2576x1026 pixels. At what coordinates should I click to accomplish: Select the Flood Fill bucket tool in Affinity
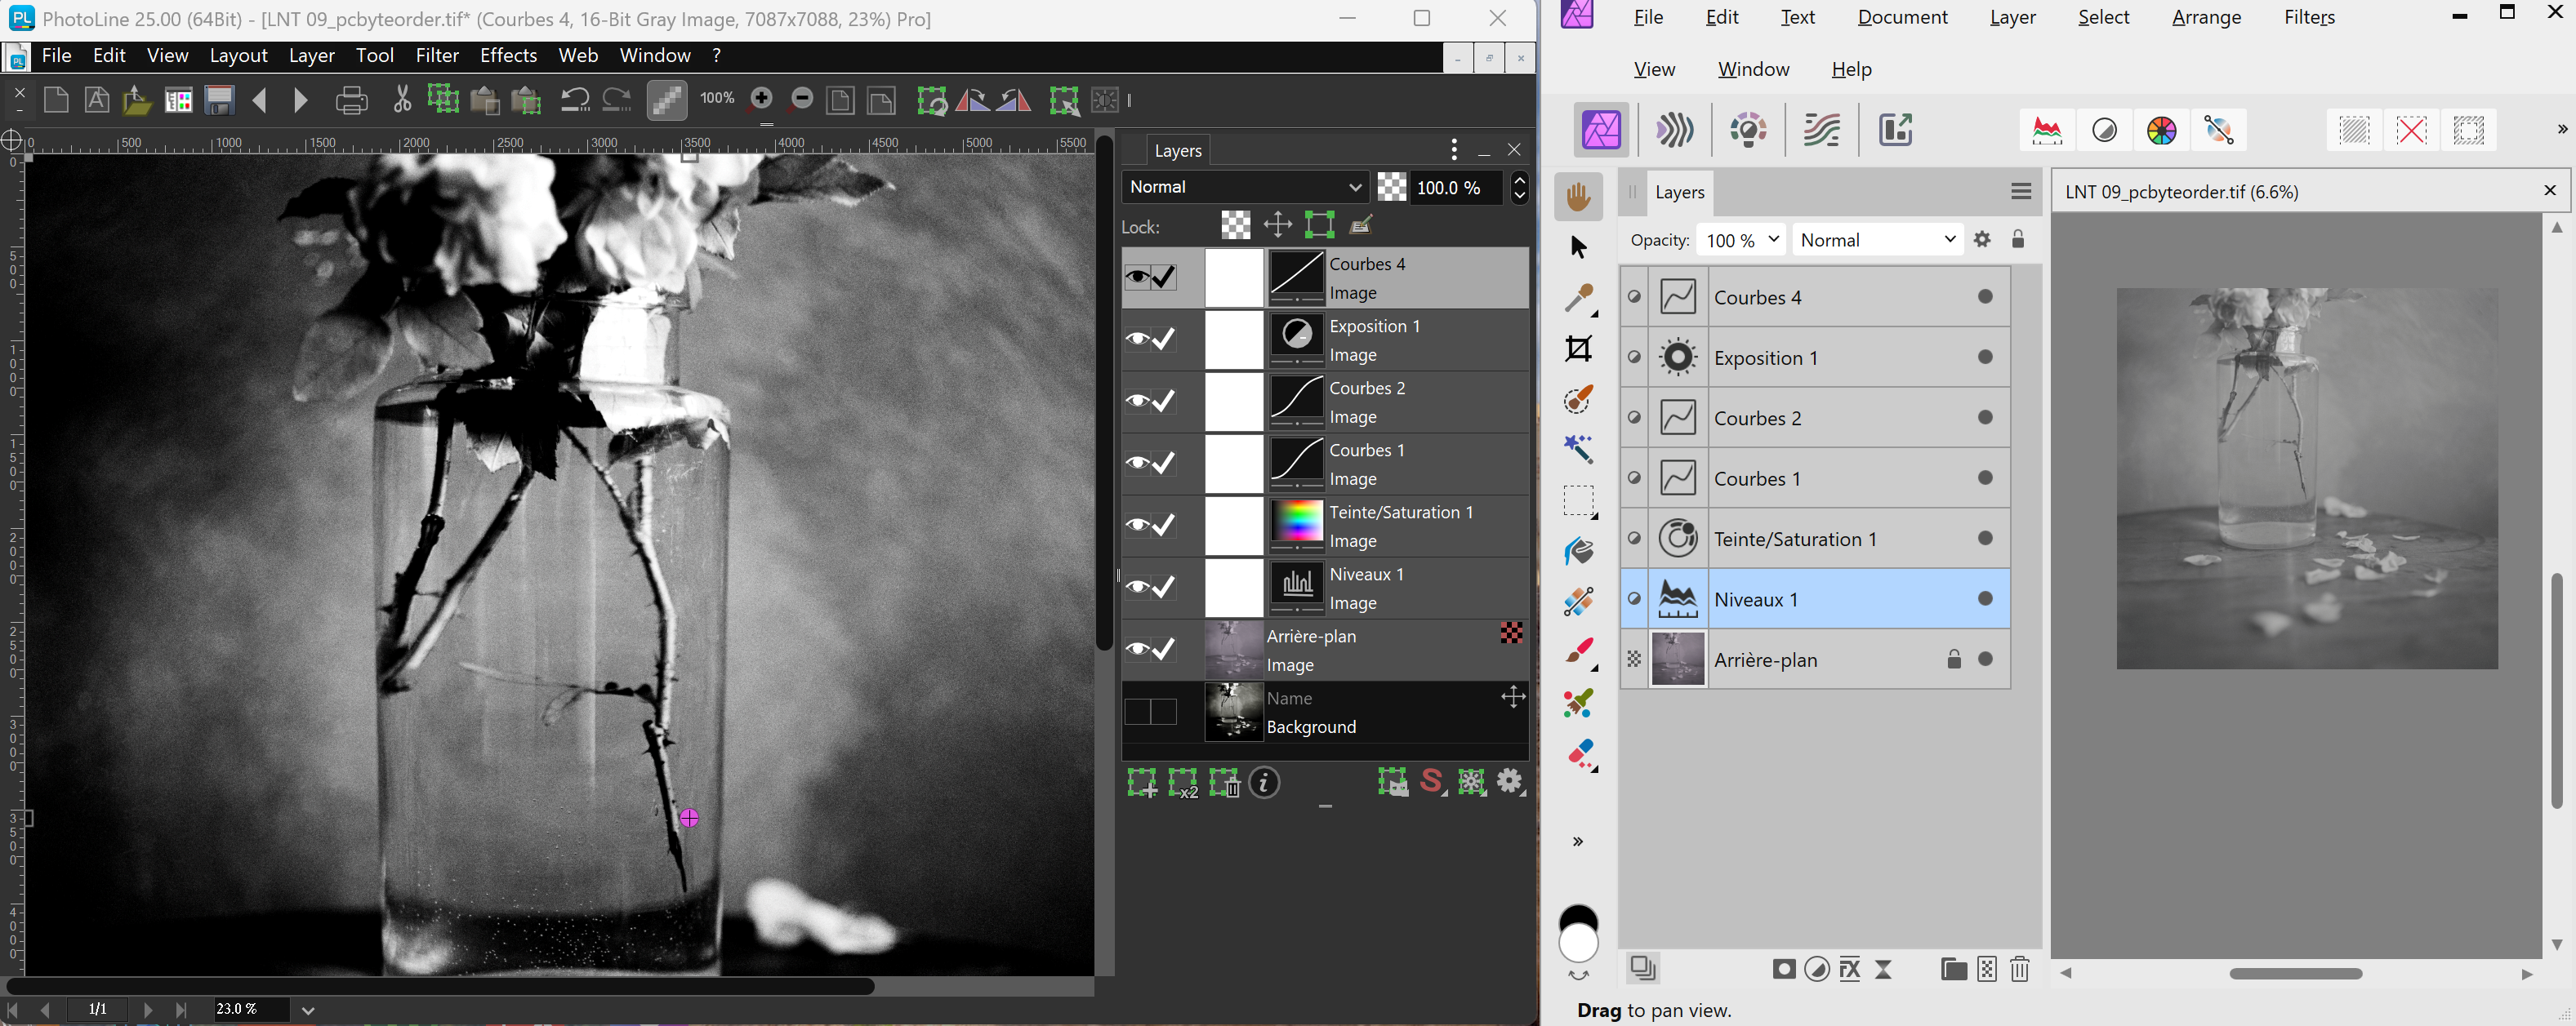(1579, 552)
